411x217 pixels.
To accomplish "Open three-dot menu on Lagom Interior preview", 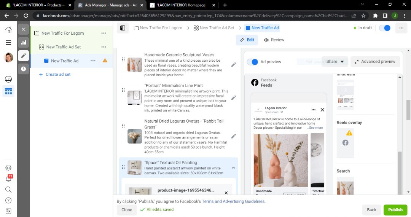I will (x=314, y=110).
